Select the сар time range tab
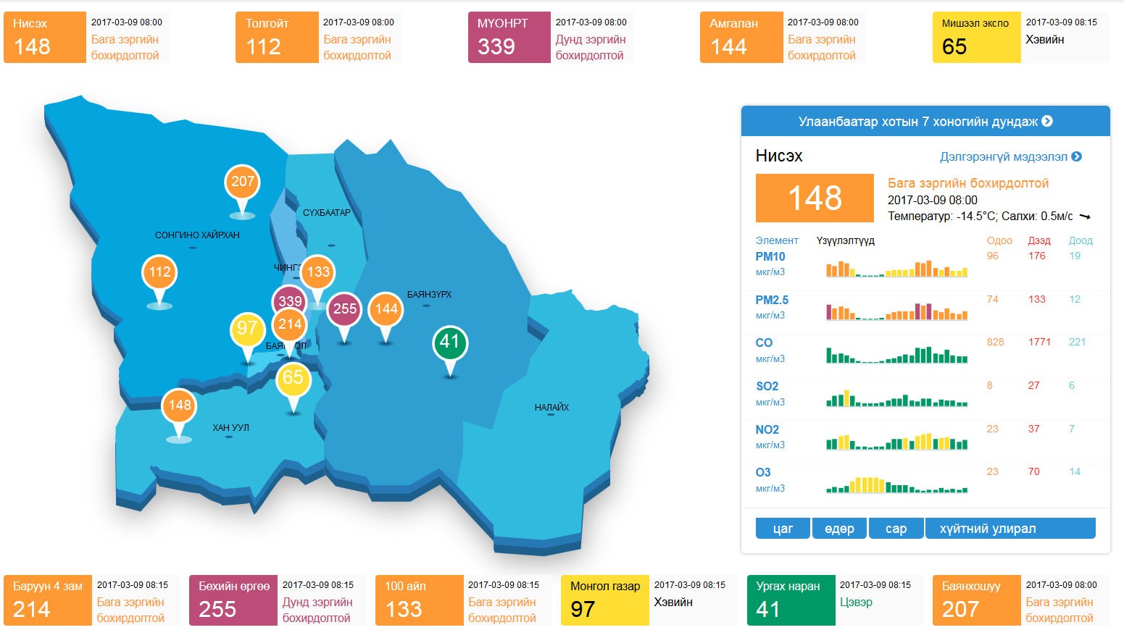Screen dimensions: 1124x630 coord(896,529)
